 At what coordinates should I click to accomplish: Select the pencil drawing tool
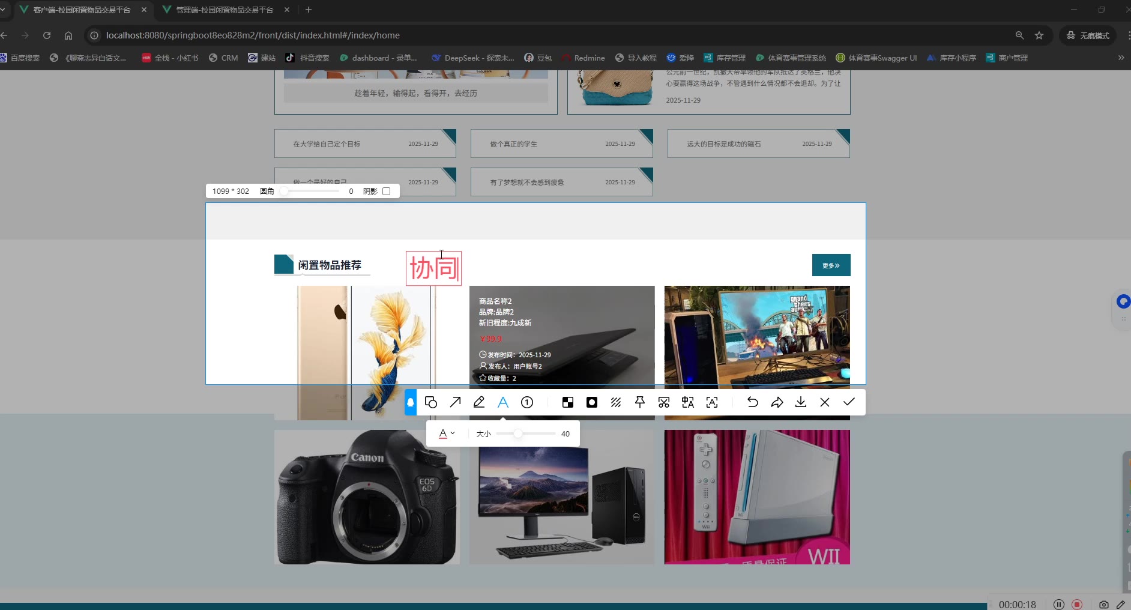[x=479, y=402]
